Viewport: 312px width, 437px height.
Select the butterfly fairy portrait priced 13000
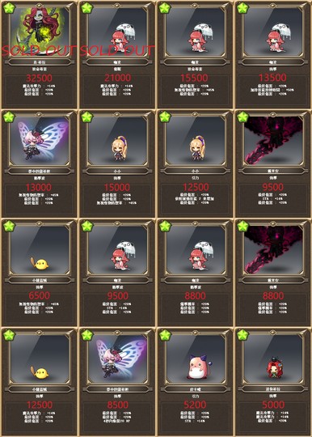click(x=40, y=141)
